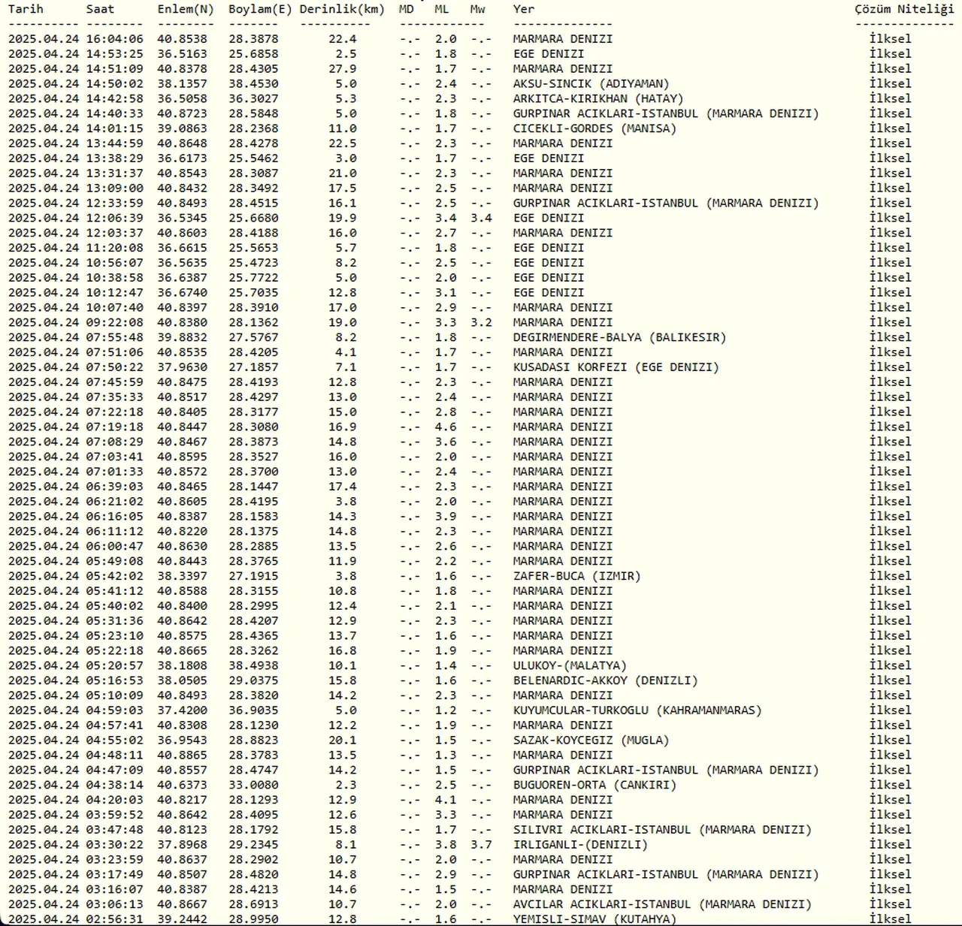Click the ZAFER-BUCA (IZMIR) location text
Viewport: 962px width, 926px height.
576,576
